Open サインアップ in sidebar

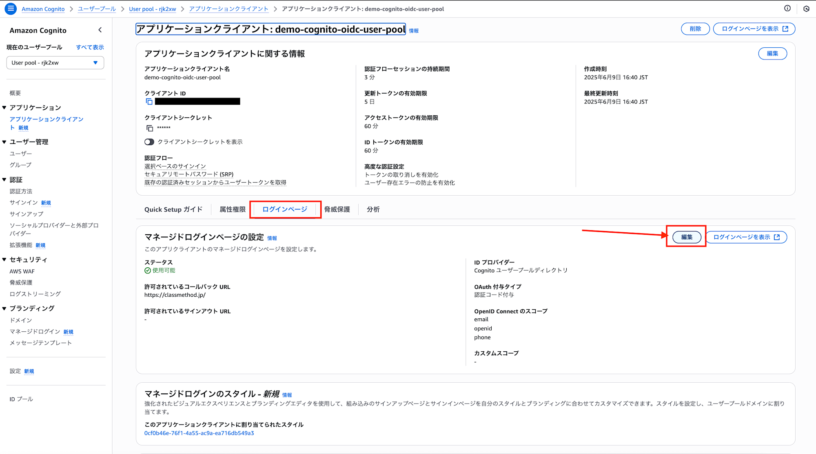pos(27,214)
